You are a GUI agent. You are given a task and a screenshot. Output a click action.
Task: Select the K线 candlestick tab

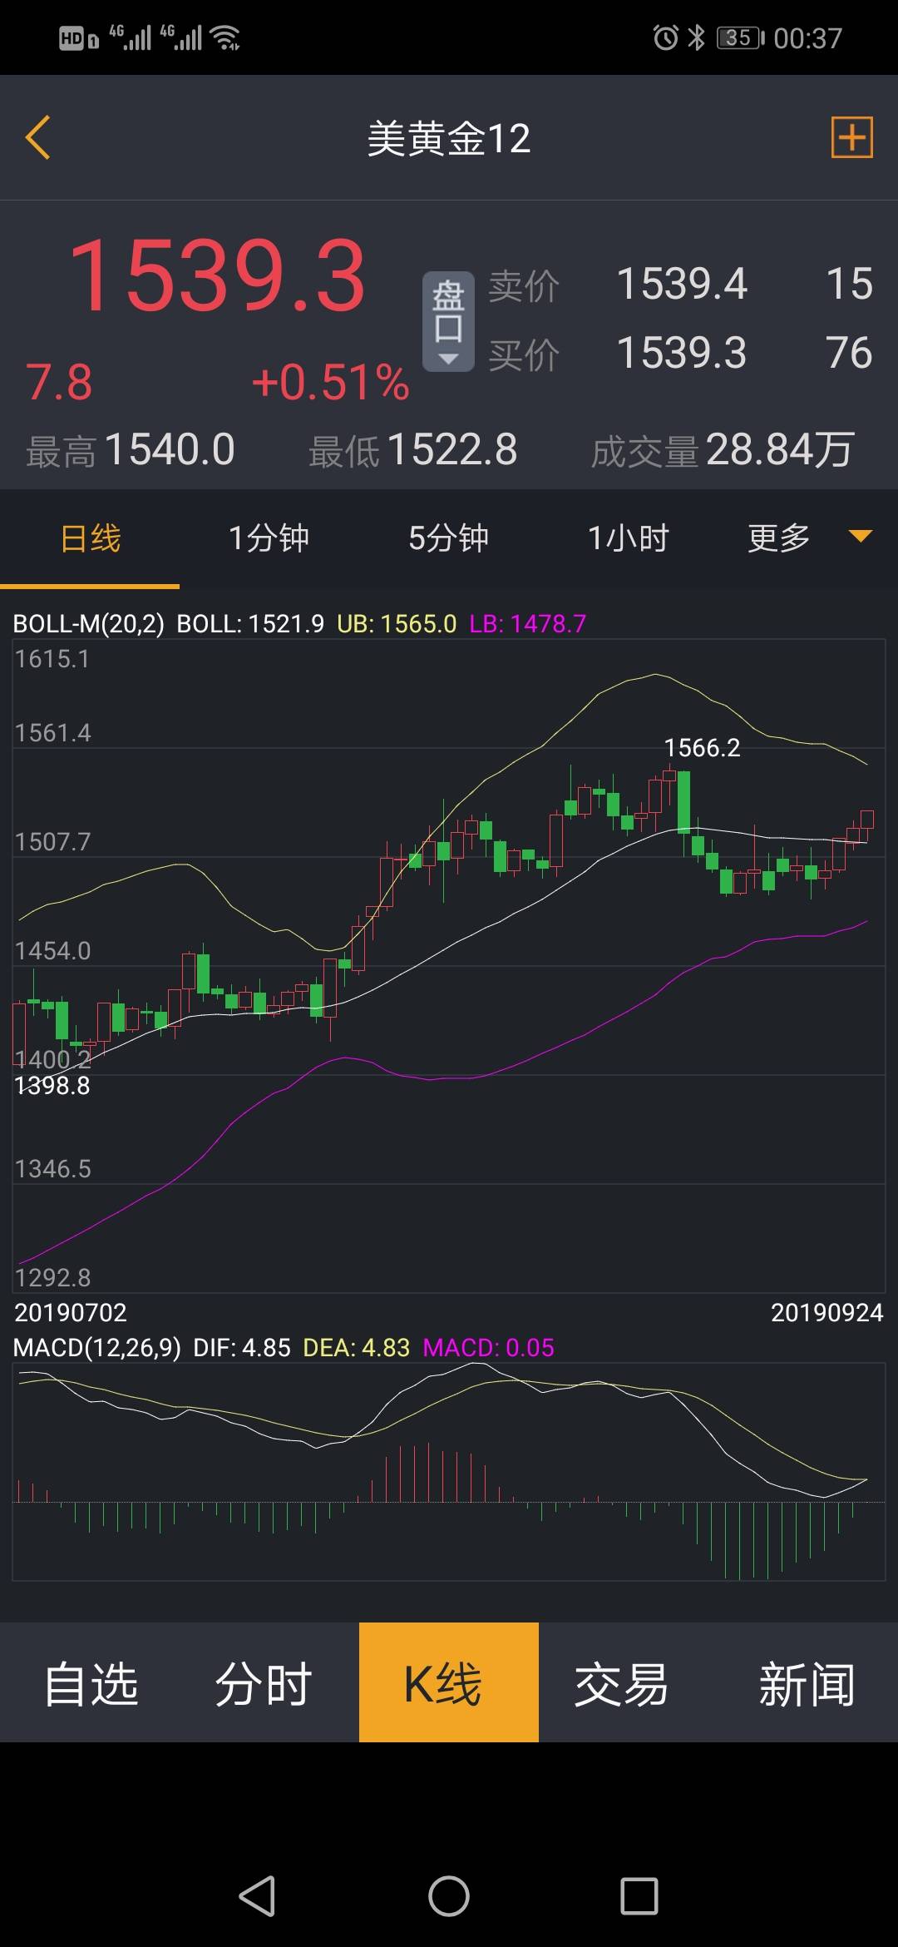(x=449, y=1683)
